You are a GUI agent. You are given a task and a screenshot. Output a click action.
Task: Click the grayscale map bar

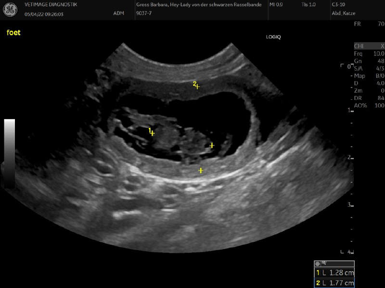9,153
